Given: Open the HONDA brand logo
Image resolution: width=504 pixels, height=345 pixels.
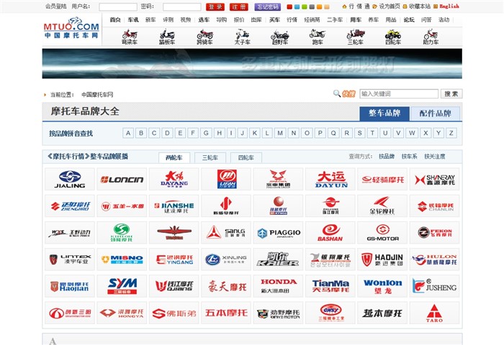Looking at the screenshot, I should pyautogui.click(x=279, y=286).
